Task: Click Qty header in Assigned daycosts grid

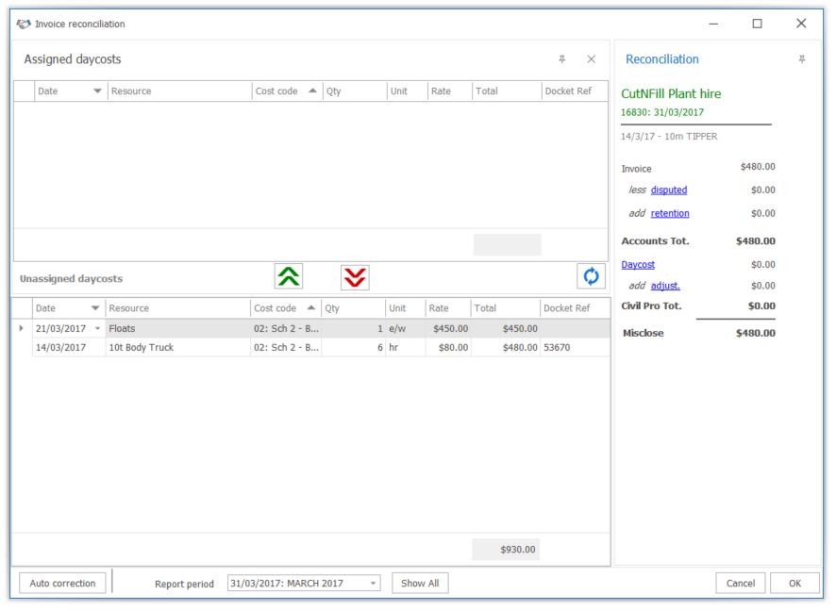Action: [x=355, y=91]
